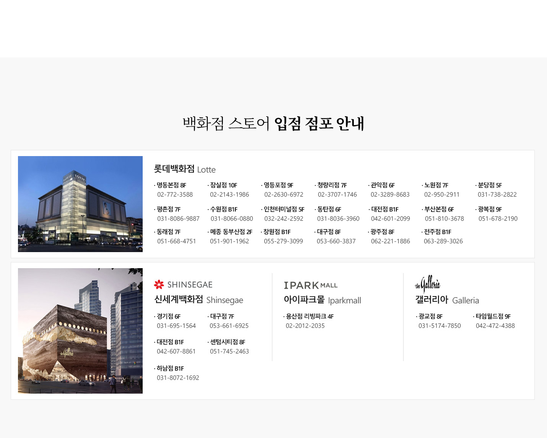This screenshot has height=438, width=547.
Task: Click phone number 02-950-2911
Action: coord(442,195)
